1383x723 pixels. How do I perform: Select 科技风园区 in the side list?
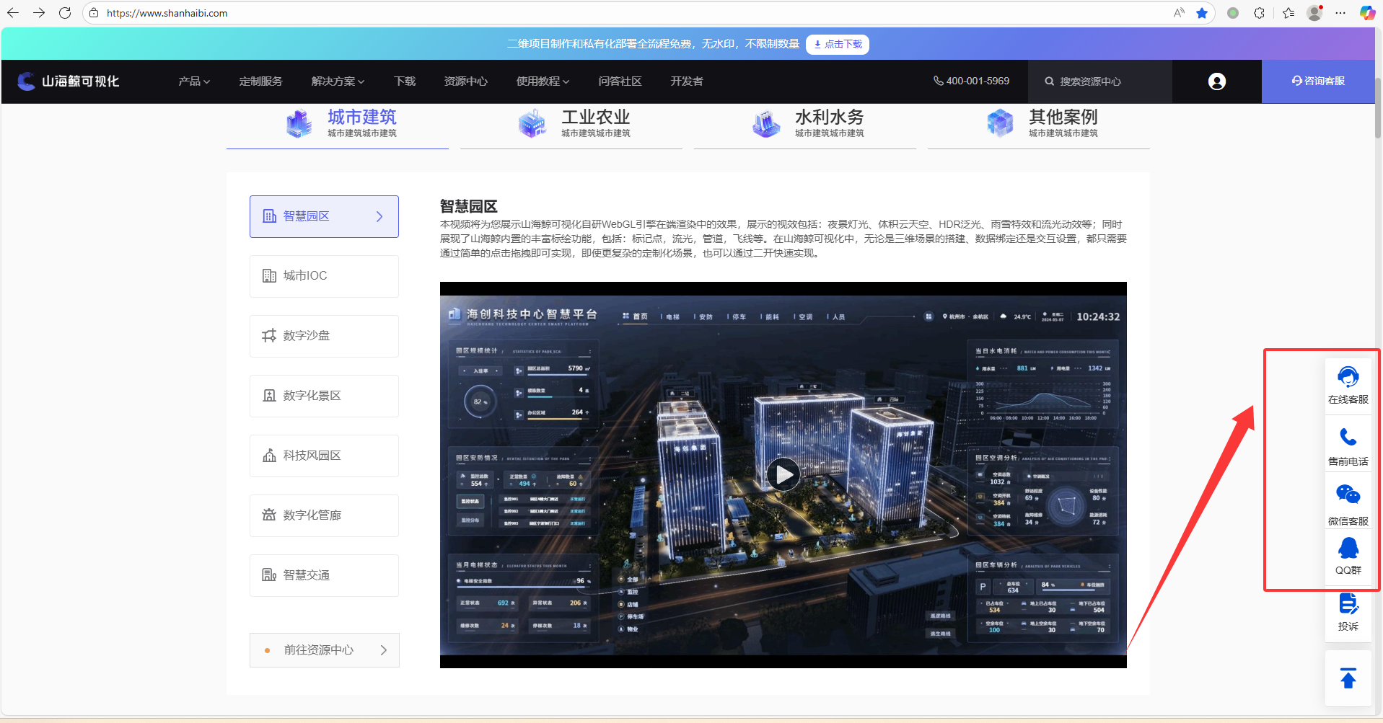(324, 456)
